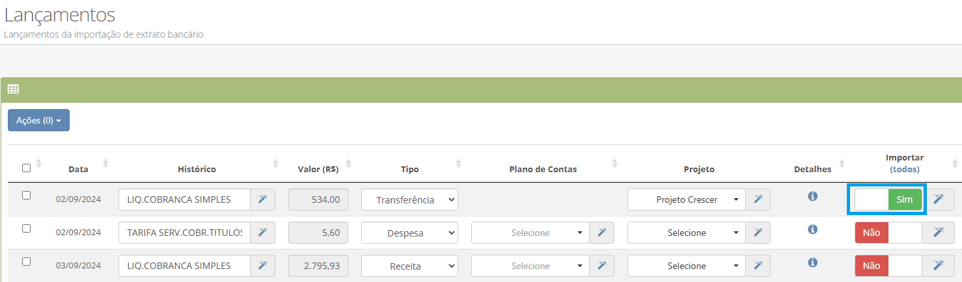This screenshot has width=962, height=282.
Task: Click magic wand beside first LIQ.COBRANCA SIMPLES history
Action: [x=263, y=199]
